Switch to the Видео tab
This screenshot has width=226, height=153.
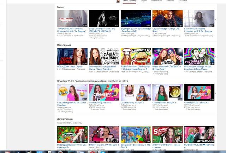coord(144,1)
